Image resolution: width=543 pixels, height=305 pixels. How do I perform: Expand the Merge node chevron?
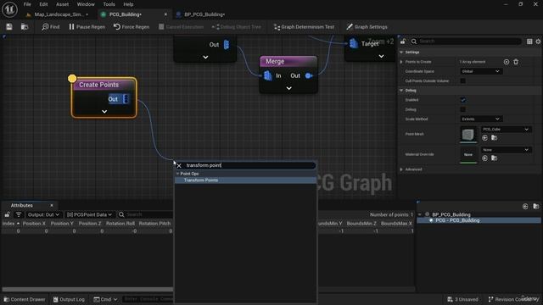[288, 88]
